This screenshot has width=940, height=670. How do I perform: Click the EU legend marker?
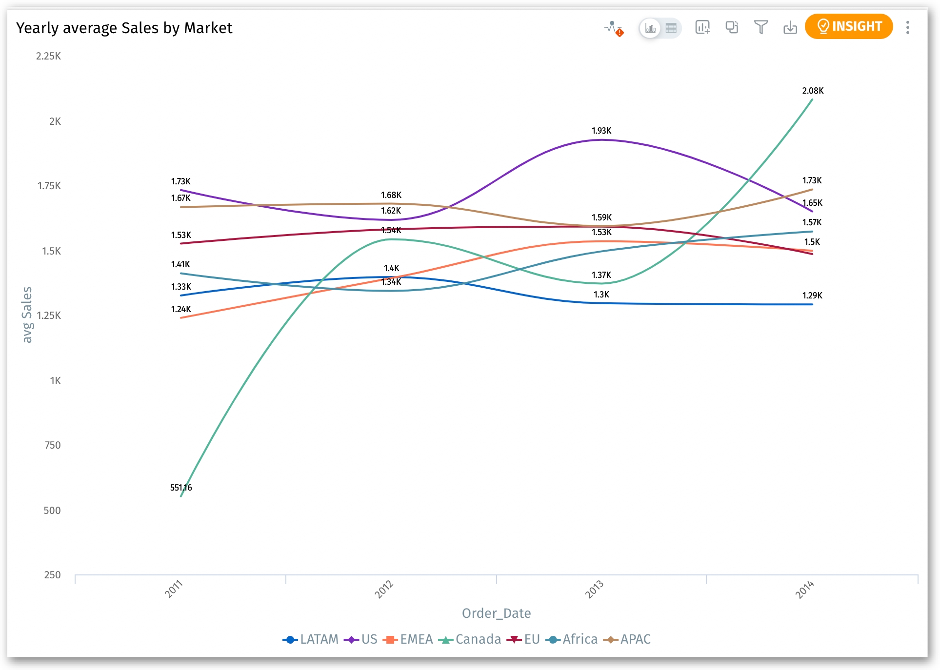(514, 639)
